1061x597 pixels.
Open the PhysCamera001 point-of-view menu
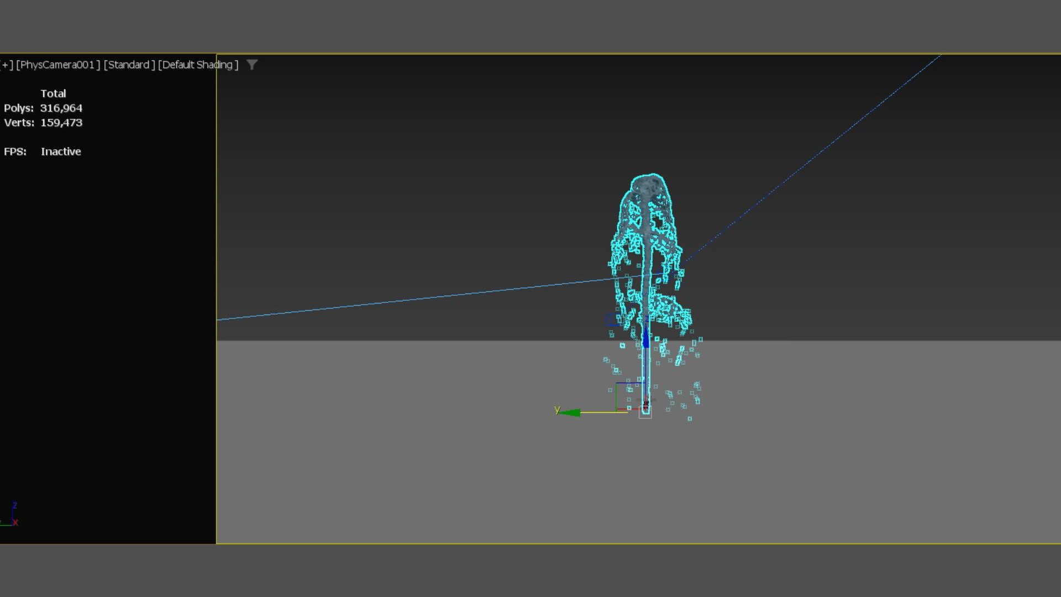pyautogui.click(x=58, y=65)
